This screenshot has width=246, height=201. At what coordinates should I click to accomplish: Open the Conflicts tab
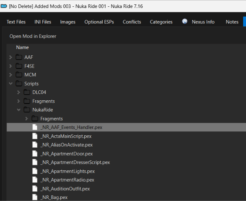(132, 22)
